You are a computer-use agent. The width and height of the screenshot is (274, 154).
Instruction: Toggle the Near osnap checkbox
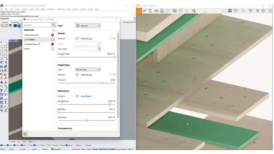click(8, 145)
